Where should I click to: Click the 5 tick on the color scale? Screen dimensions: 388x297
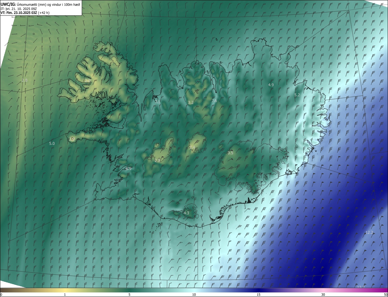click(129, 295)
